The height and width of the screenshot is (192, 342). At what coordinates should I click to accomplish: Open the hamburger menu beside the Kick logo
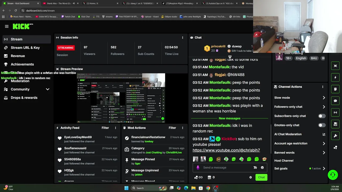7,26
